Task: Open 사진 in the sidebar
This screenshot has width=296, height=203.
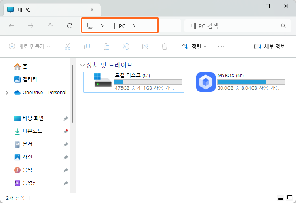Action: point(23,157)
